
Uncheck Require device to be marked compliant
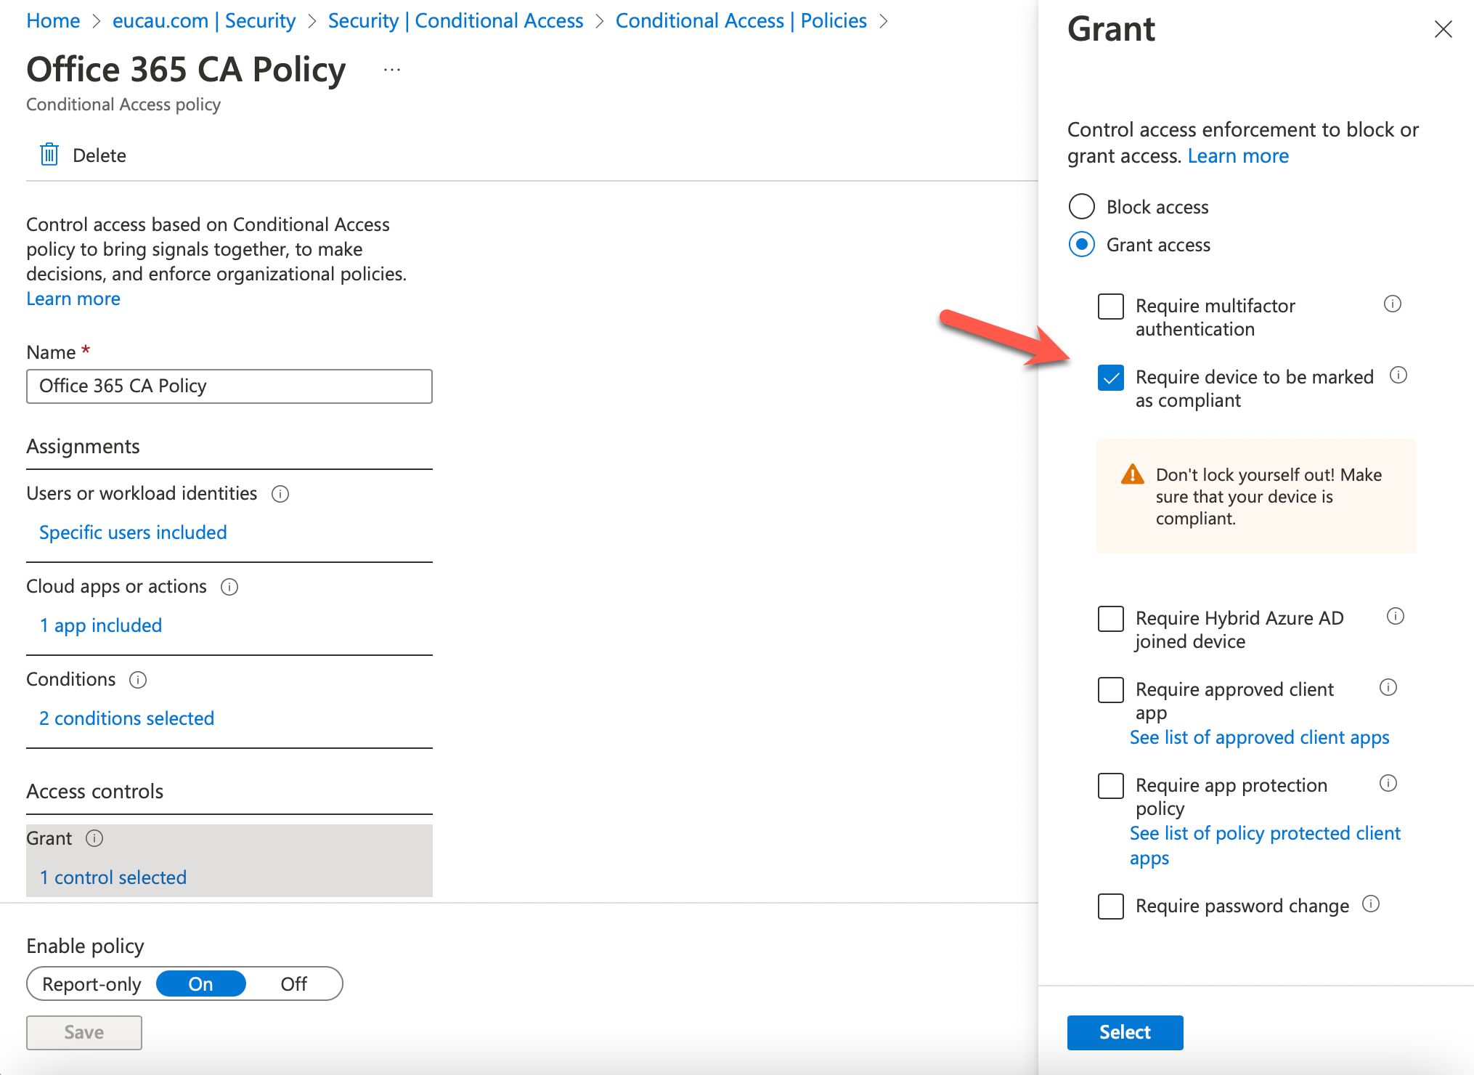pyautogui.click(x=1110, y=378)
